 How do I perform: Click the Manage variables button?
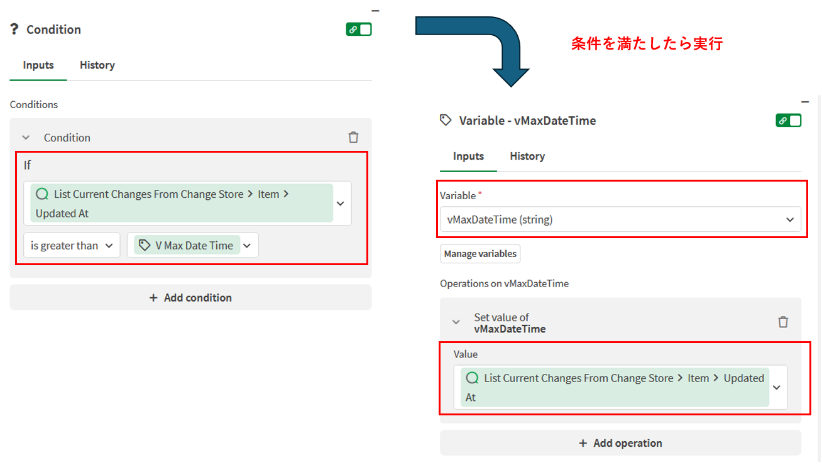pyautogui.click(x=480, y=254)
